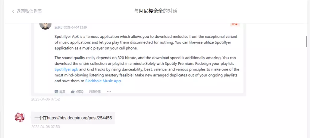Open the forum post screenshot image
The image size is (310, 138).
139,60
